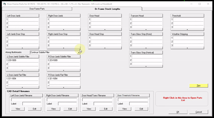Edit the Right Door Jamb CAD file

pos(70,109)
